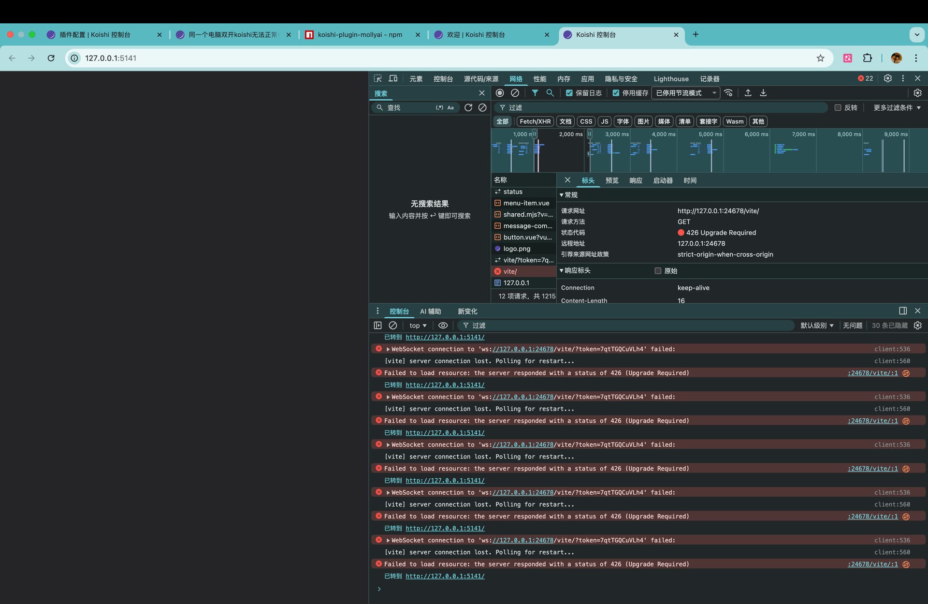928x604 pixels.
Task: Clear the network log
Action: click(x=515, y=93)
